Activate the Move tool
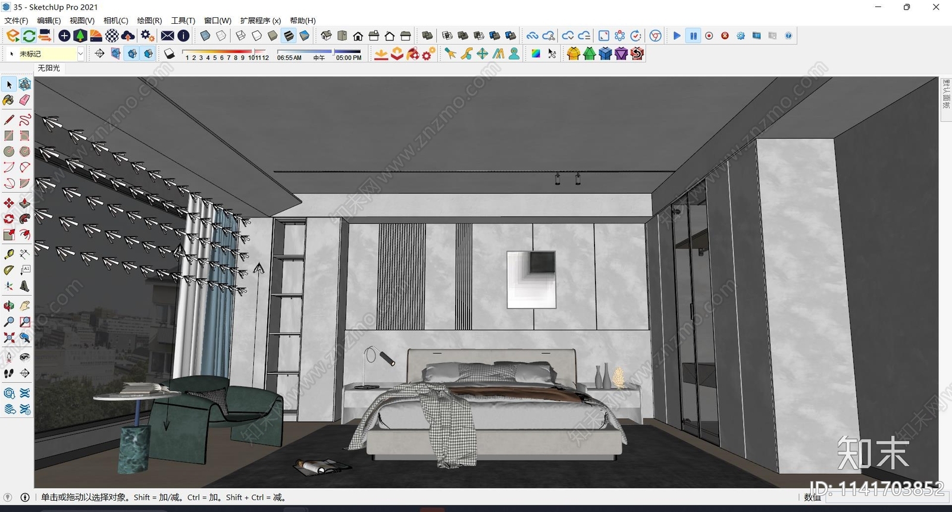952x512 pixels. (x=9, y=203)
